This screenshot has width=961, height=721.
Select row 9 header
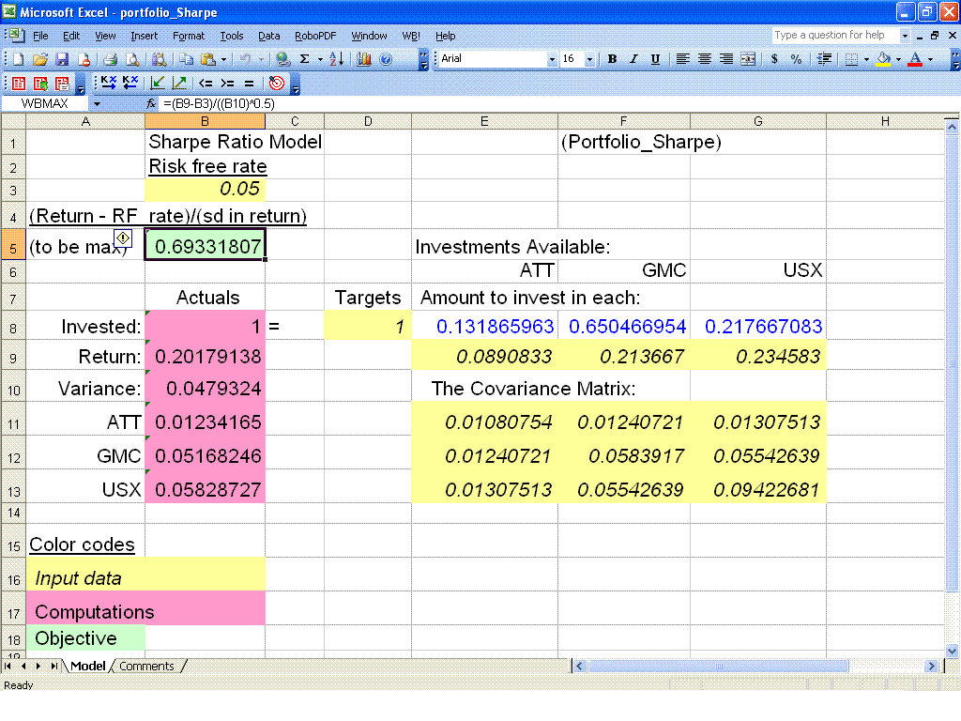click(13, 358)
